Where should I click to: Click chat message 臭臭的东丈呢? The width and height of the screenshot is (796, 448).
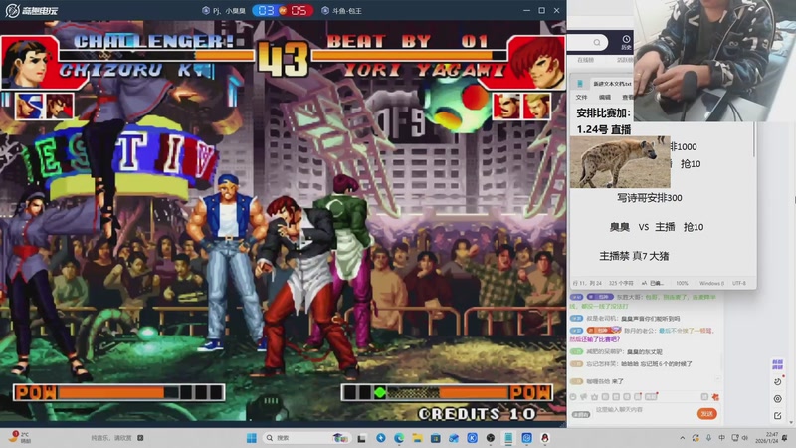tap(644, 352)
